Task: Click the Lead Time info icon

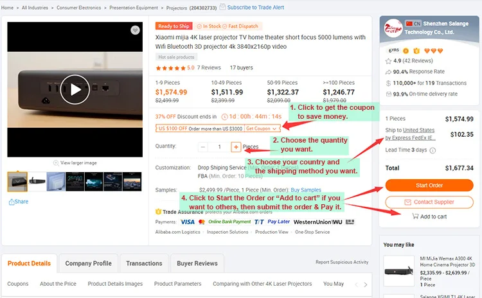Action: click(433, 150)
